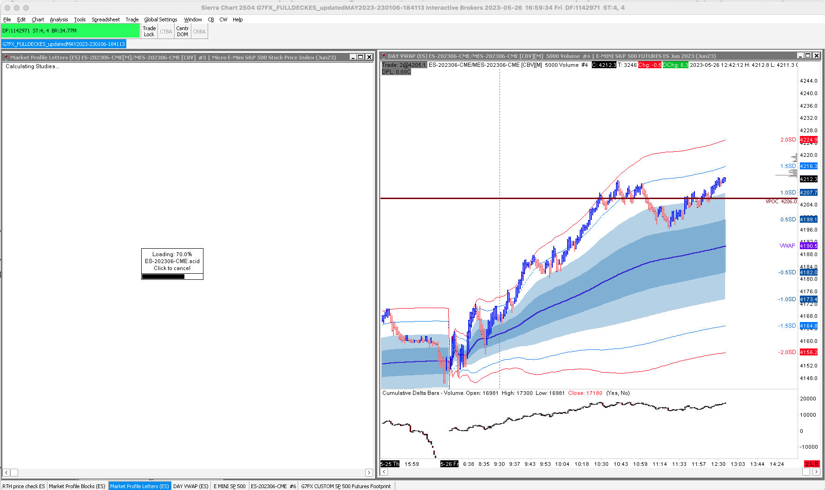Open the Edit menu
The width and height of the screenshot is (825, 490).
pos(21,19)
